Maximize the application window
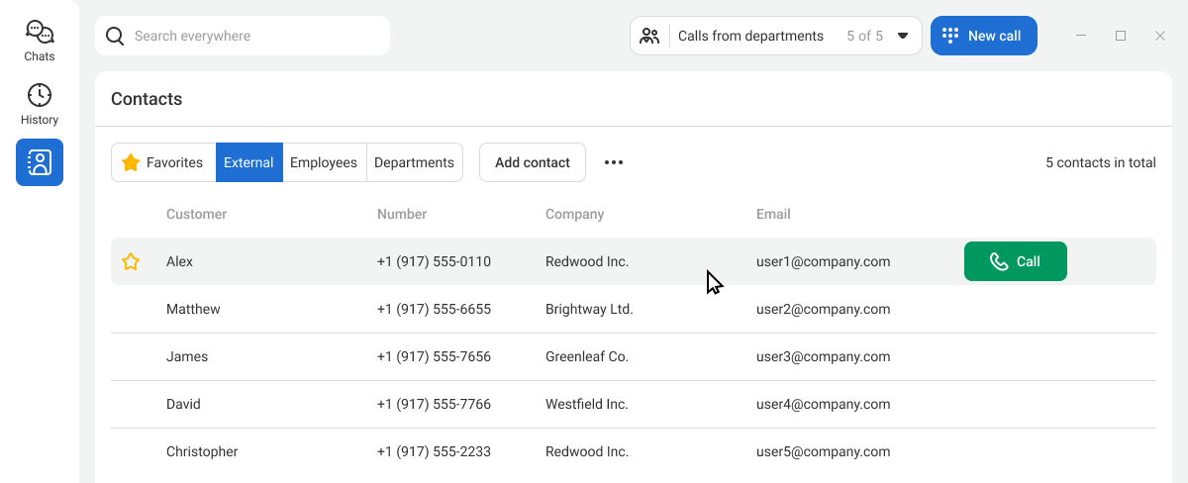The image size is (1188, 483). click(1121, 36)
